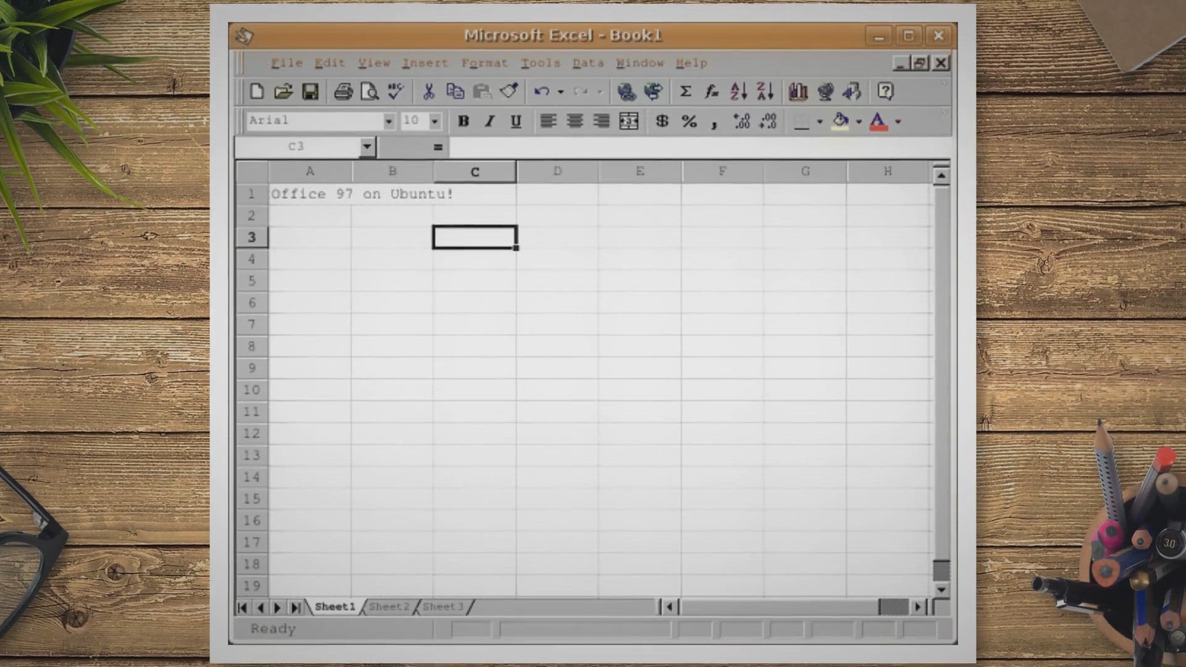Viewport: 1186px width, 667px height.
Task: Apply Percent Style icon
Action: pos(689,121)
